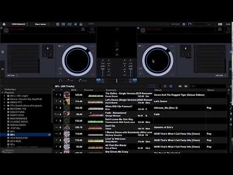Click the crossfader handle
The height and width of the screenshot is (175, 233).
coord(116,80)
